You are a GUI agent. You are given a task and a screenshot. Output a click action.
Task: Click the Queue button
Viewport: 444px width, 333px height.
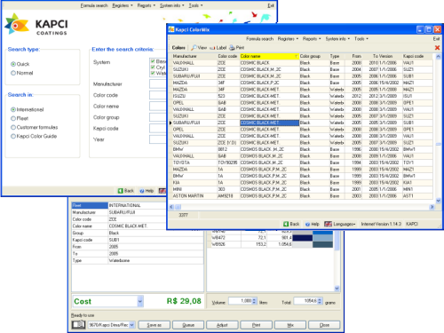188,325
